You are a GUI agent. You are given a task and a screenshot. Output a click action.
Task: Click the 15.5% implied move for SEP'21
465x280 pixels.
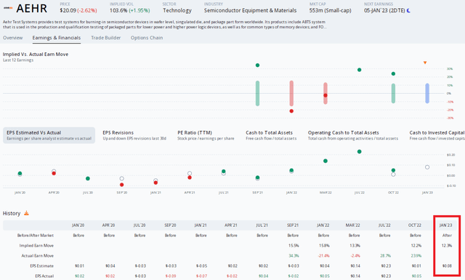pyautogui.click(x=294, y=246)
